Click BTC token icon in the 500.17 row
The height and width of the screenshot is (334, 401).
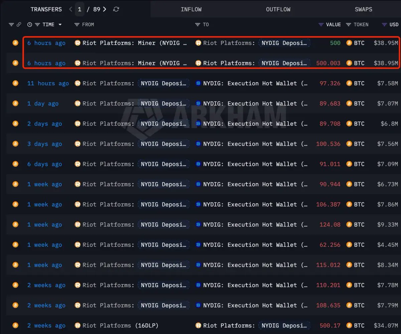tap(349, 325)
